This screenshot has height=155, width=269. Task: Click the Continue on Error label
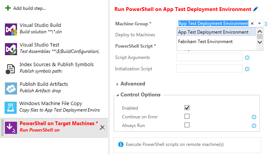[140, 117]
